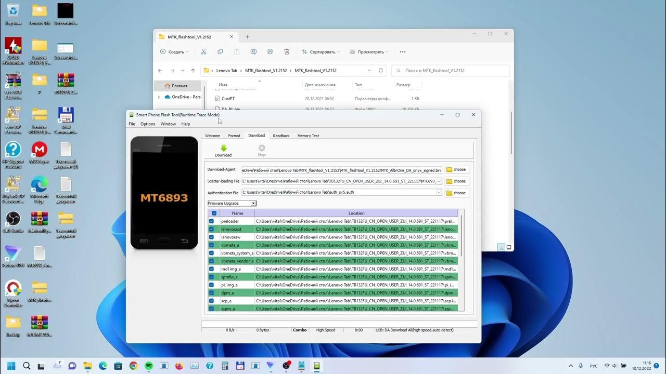Open the Windows Start menu
This screenshot has width=666, height=374.
11,366
